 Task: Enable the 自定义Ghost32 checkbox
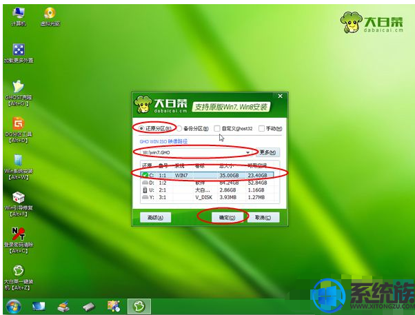(x=217, y=129)
